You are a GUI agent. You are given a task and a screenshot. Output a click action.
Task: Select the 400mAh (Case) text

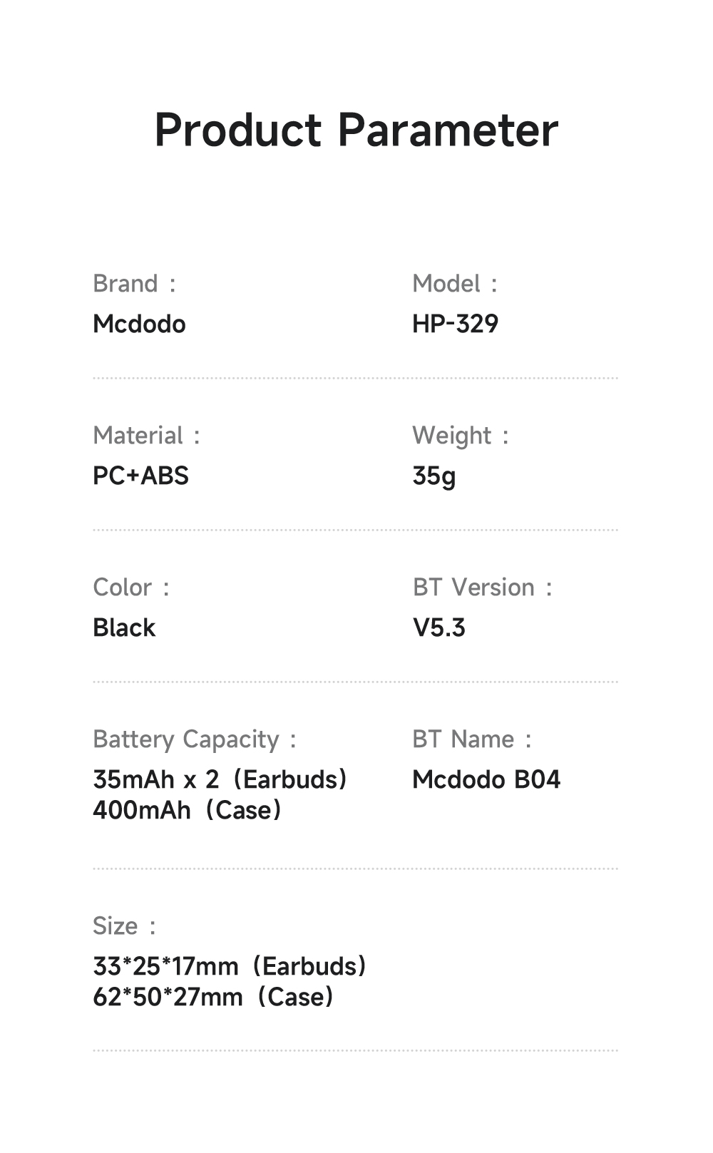coord(187,810)
